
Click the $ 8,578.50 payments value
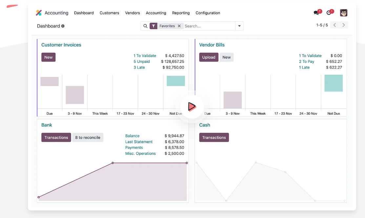pos(174,148)
